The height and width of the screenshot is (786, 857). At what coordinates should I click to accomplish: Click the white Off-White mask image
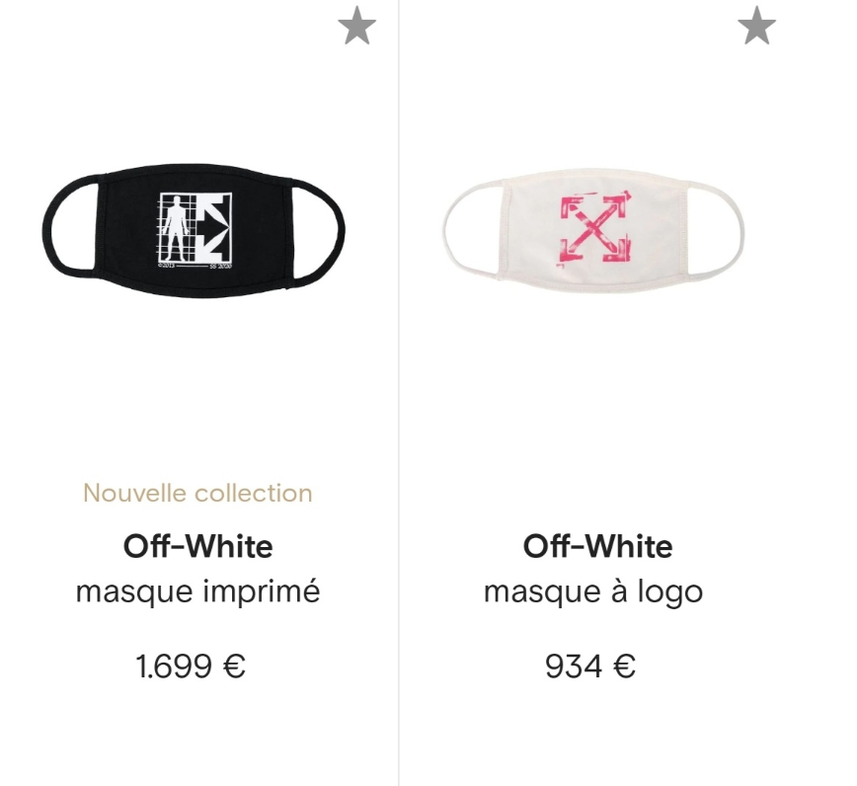(x=593, y=229)
